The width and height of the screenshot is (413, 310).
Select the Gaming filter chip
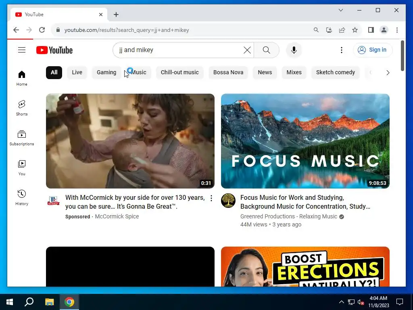[x=106, y=73]
